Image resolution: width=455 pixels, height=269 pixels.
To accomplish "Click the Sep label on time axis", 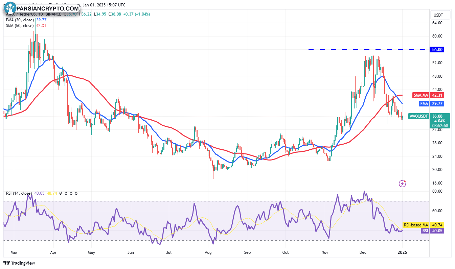I will click(x=247, y=252).
